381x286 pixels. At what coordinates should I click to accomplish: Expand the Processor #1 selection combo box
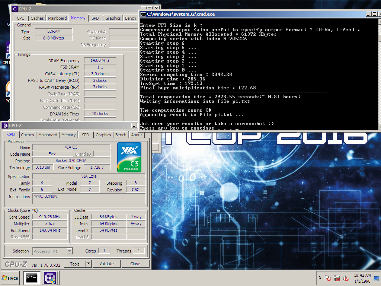point(70,251)
